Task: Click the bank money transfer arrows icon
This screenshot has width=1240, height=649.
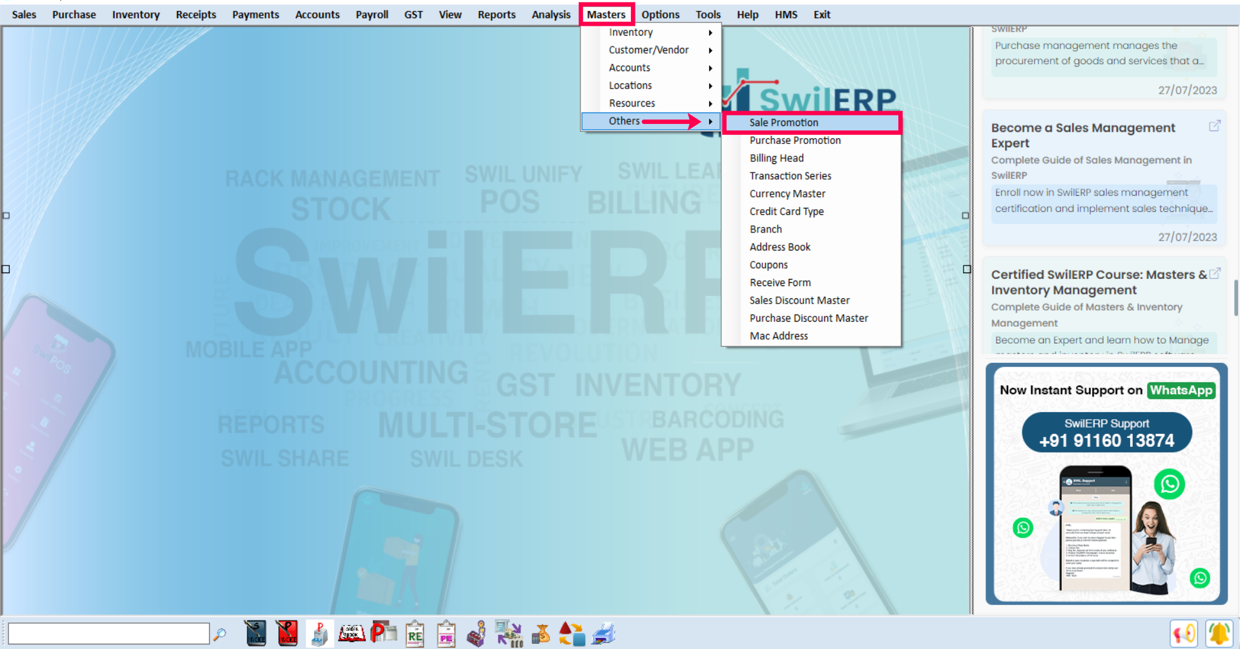Action: tap(509, 634)
